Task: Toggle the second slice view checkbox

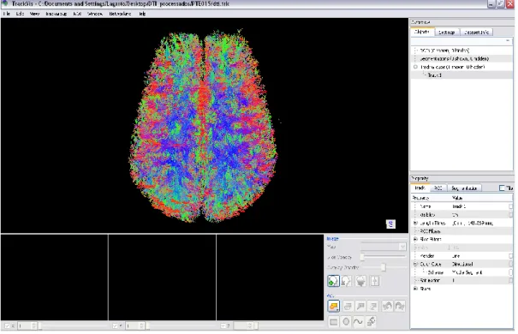Action: [115, 326]
